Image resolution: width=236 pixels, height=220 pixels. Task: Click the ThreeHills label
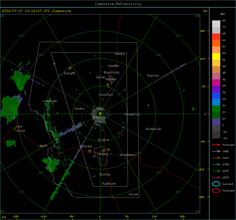[132, 114]
